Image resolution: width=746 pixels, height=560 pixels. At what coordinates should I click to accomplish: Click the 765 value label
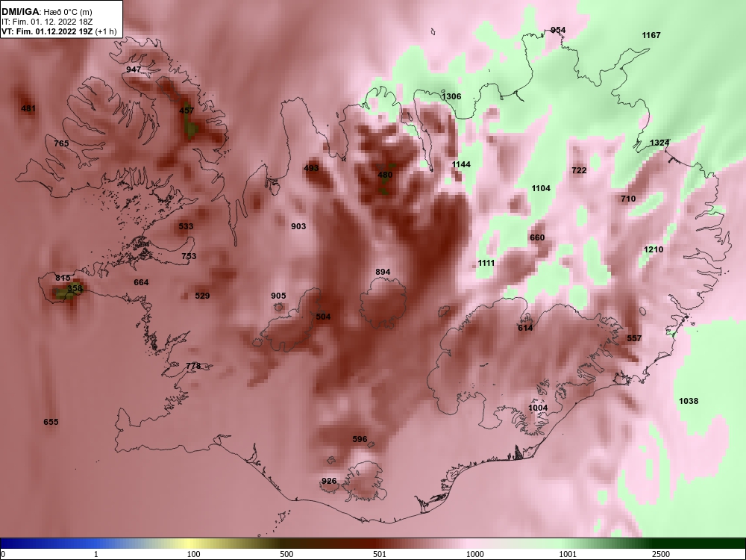pos(61,143)
